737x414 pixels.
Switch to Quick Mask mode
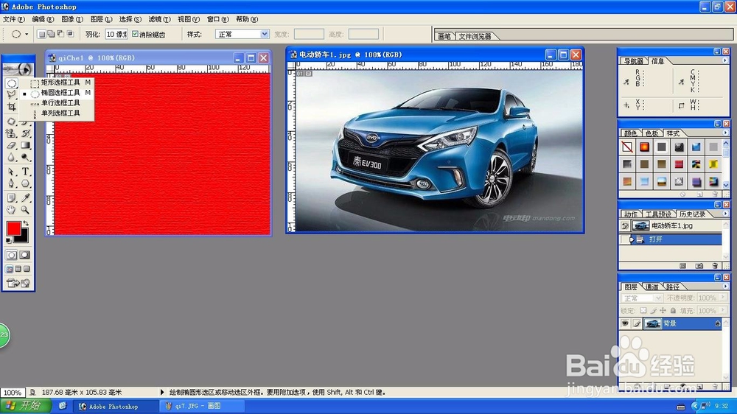point(25,255)
